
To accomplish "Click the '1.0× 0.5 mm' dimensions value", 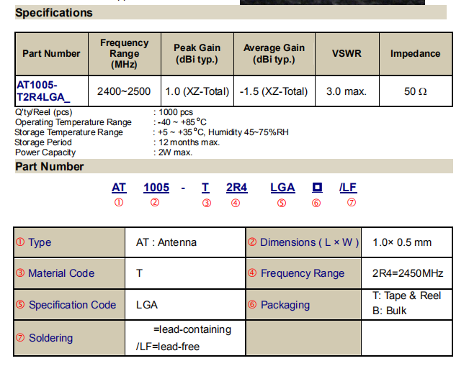I will [x=402, y=242].
